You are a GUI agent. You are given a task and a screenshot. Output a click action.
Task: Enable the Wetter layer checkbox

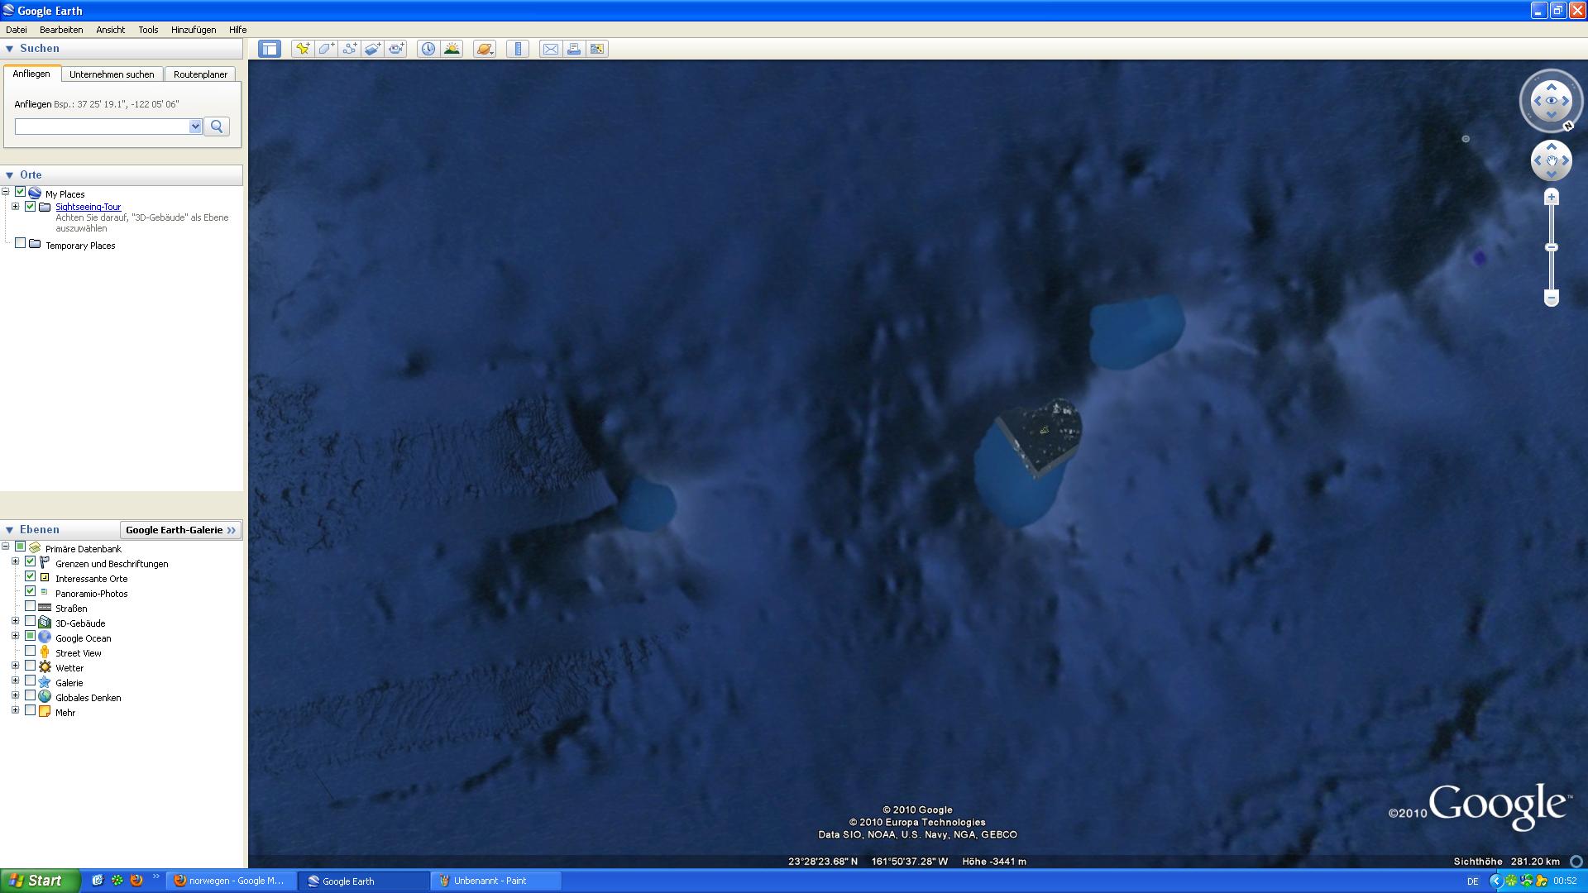31,666
